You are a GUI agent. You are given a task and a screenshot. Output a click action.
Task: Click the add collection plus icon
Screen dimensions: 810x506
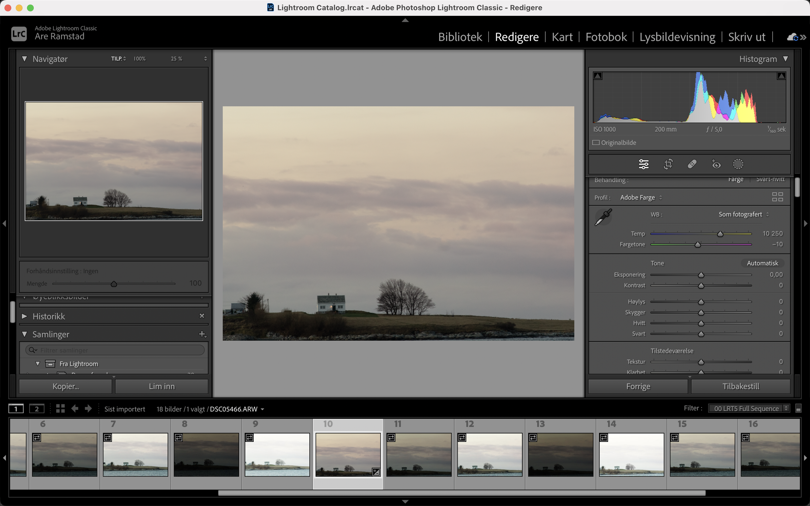tap(202, 334)
